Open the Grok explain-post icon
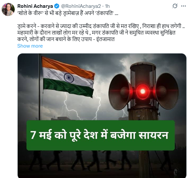 (175, 6)
